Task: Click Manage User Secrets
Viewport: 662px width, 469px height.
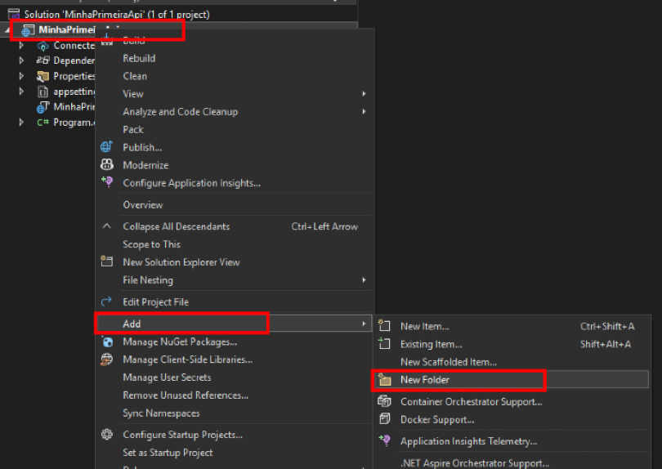Action: coord(167,377)
